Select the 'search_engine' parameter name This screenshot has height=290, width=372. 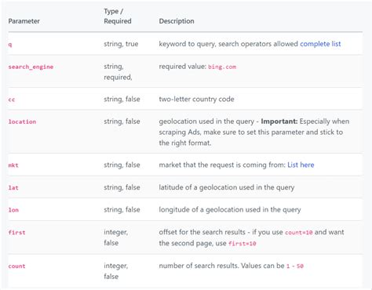point(31,67)
